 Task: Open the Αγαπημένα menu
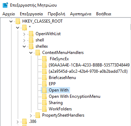pos(80,14)
